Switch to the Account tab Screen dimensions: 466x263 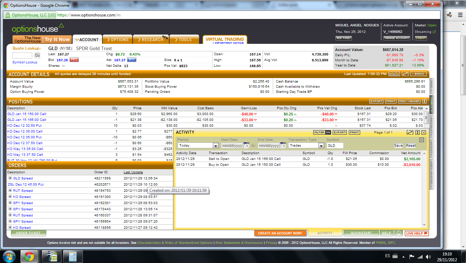tap(87, 39)
